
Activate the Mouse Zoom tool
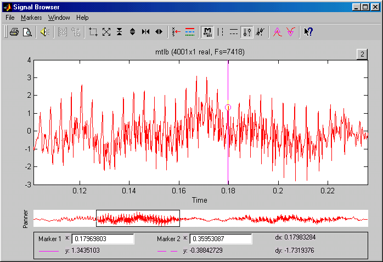pos(93,32)
